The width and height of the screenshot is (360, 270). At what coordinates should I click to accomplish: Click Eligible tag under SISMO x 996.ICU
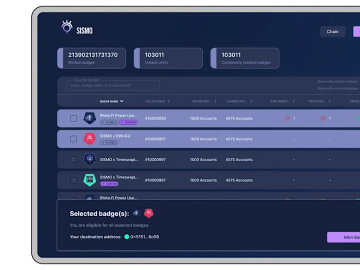108,142
